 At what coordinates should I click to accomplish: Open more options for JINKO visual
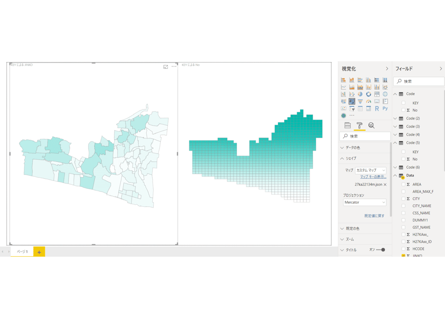[x=174, y=66]
